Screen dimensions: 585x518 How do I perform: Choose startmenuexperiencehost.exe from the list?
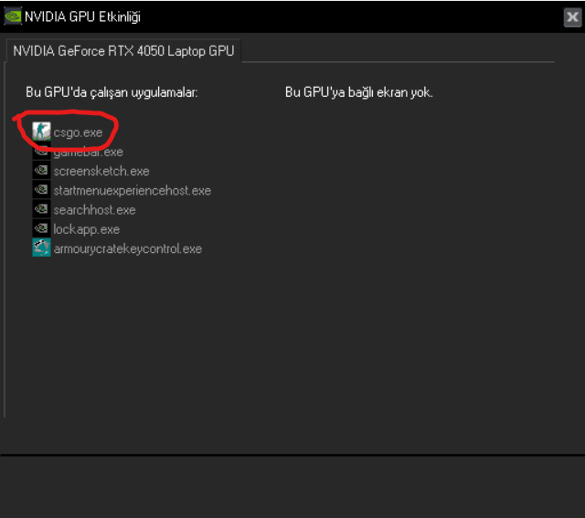pos(132,191)
